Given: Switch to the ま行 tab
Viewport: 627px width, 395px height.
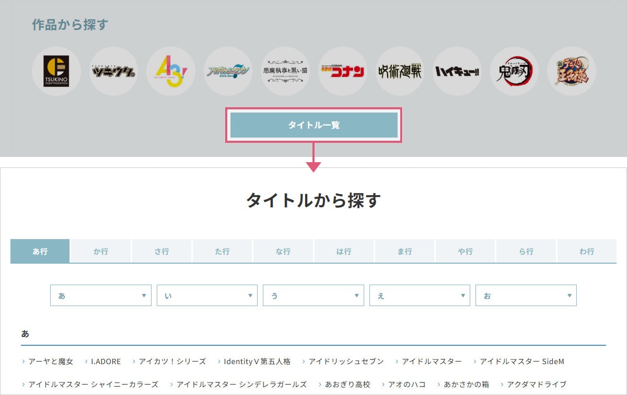Looking at the screenshot, I should pos(404,251).
